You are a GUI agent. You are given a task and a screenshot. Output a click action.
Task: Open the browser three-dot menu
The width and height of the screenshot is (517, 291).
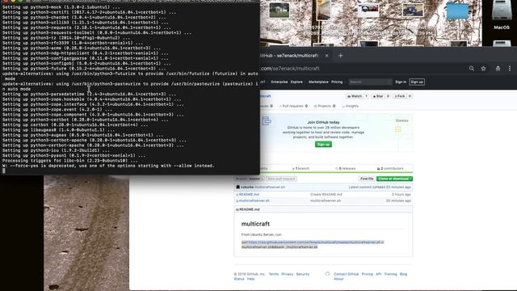point(510,68)
